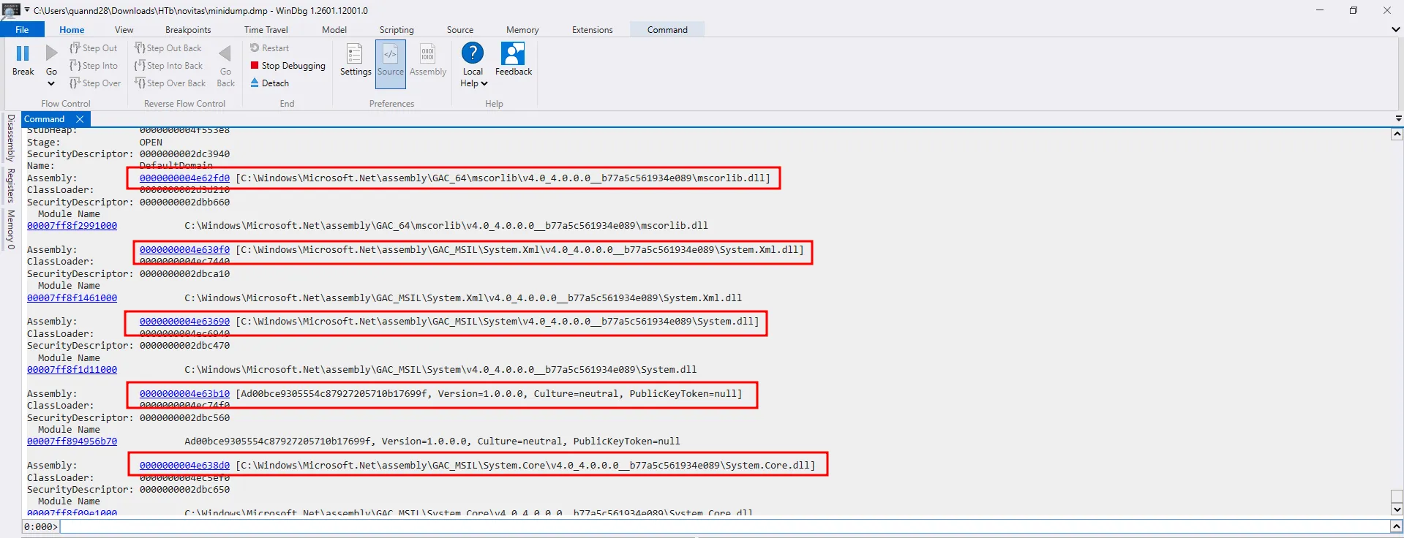The height and width of the screenshot is (538, 1404).
Task: Click the Break pause icon
Action: click(x=23, y=53)
